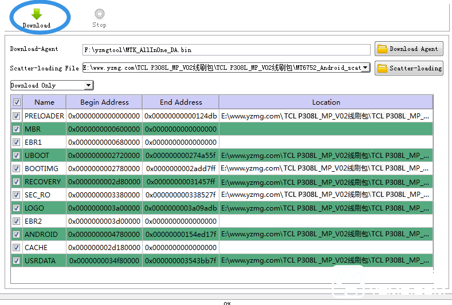Viewport: 452px width, 305px height.
Task: Click the green Download arrow icon
Action: click(x=36, y=14)
